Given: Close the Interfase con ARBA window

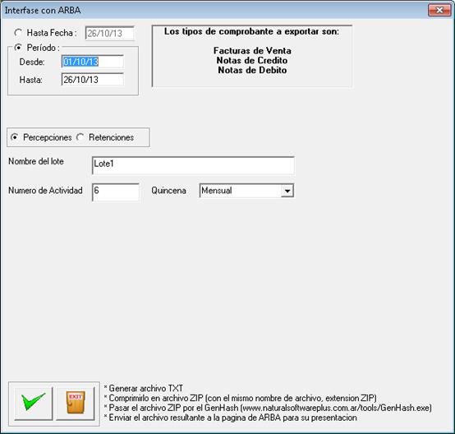Looking at the screenshot, I should tap(439, 10).
